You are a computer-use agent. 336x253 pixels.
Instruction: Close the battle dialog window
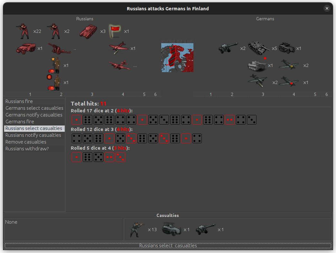point(327,8)
